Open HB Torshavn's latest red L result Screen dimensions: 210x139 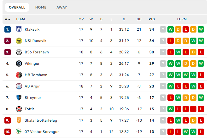point(201,75)
